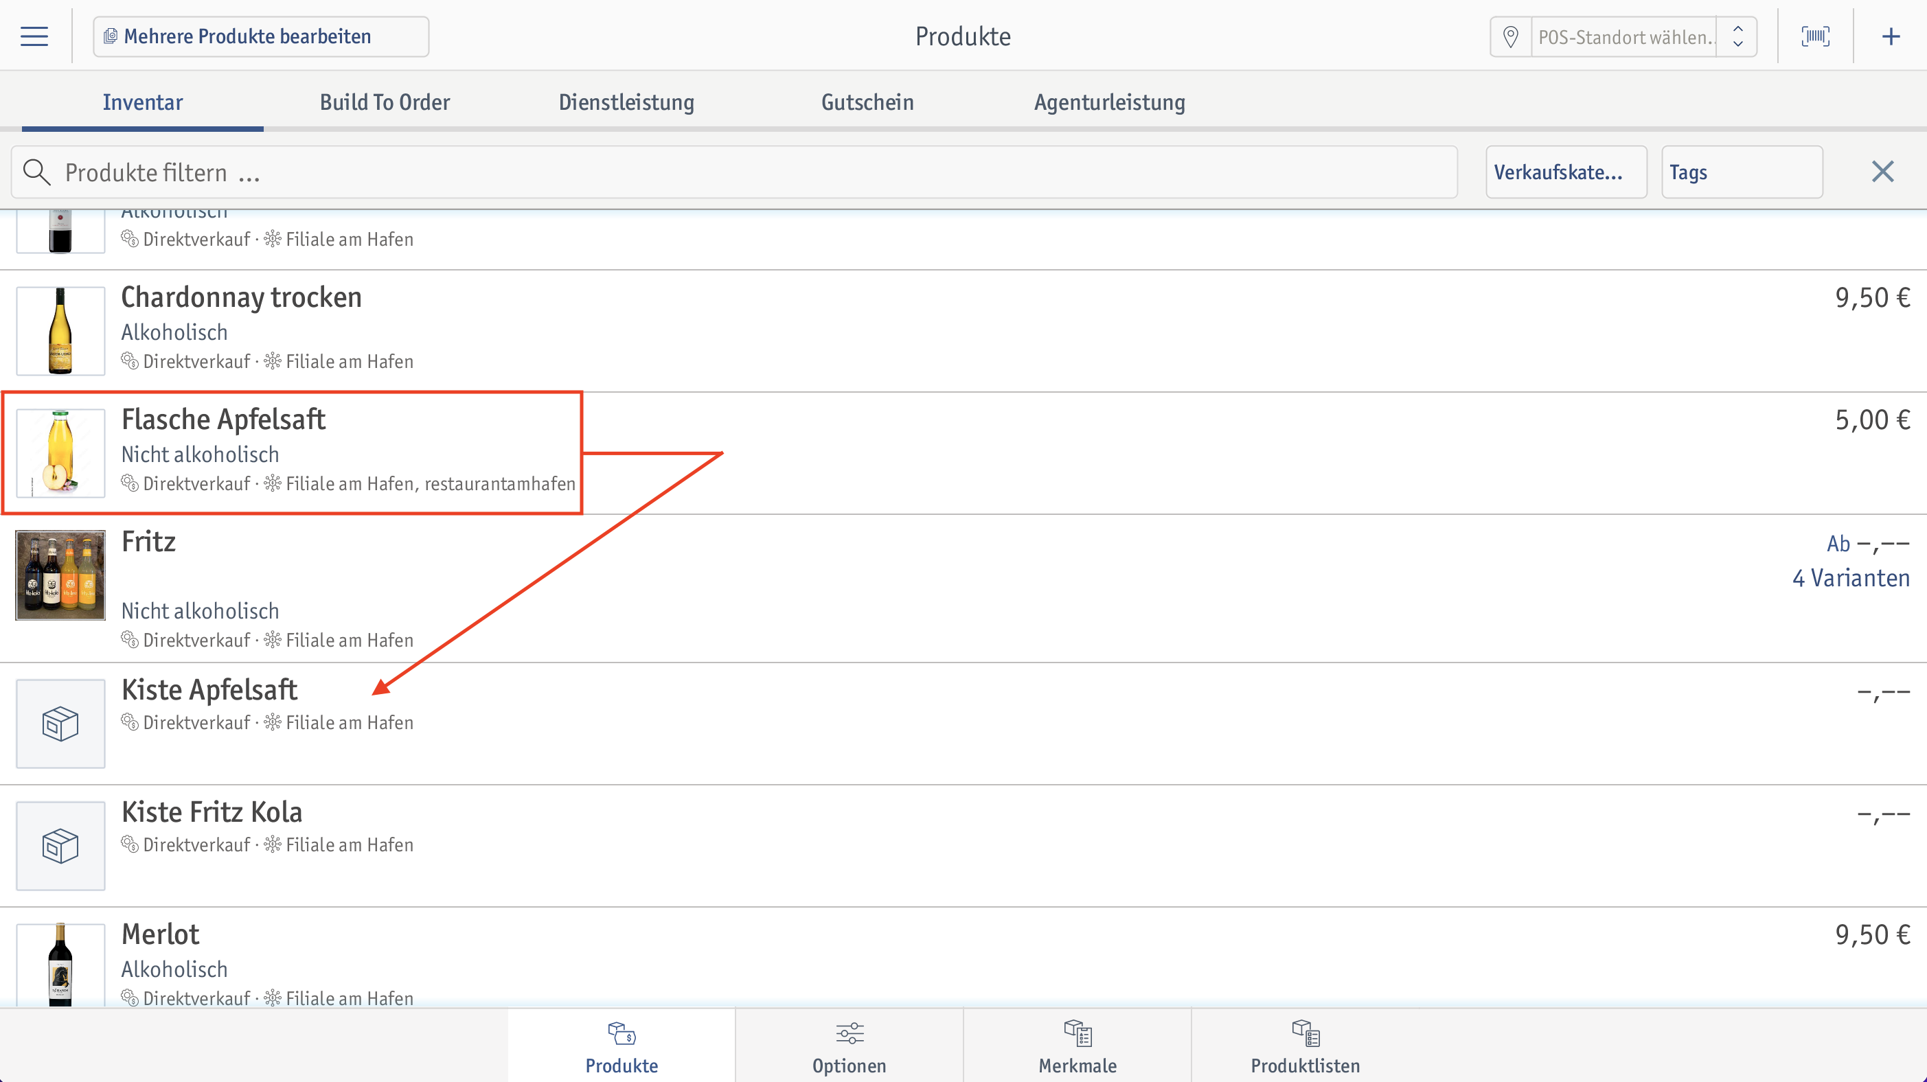Open the Verkaufskategorie filter dropdown

pos(1566,172)
